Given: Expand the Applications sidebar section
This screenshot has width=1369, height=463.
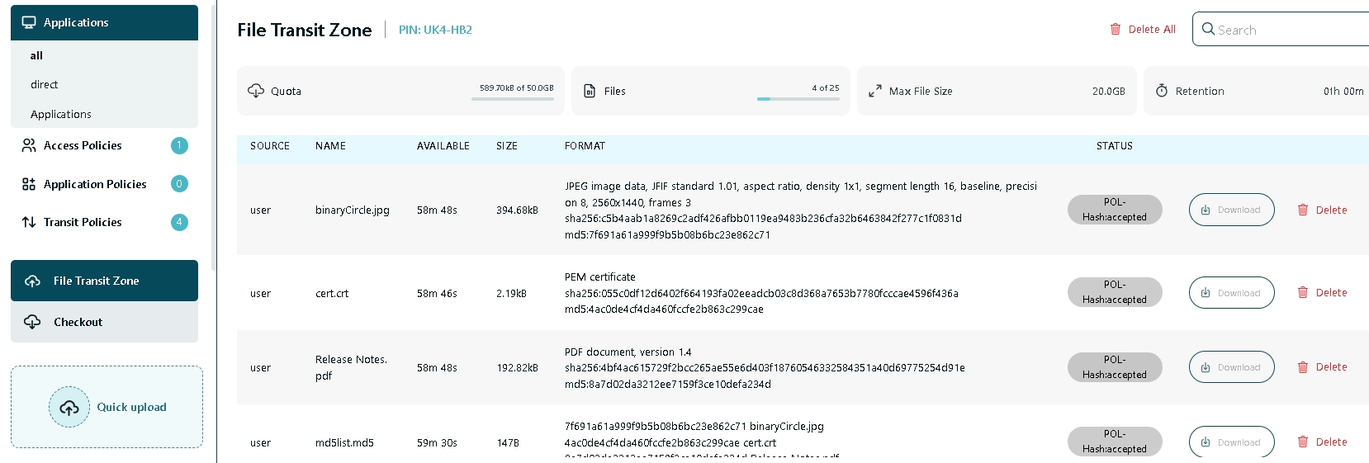Looking at the screenshot, I should (76, 22).
